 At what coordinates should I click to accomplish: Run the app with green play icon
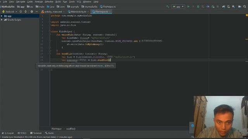tap(188, 7)
